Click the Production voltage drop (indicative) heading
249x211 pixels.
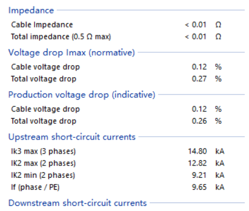tap(82, 95)
